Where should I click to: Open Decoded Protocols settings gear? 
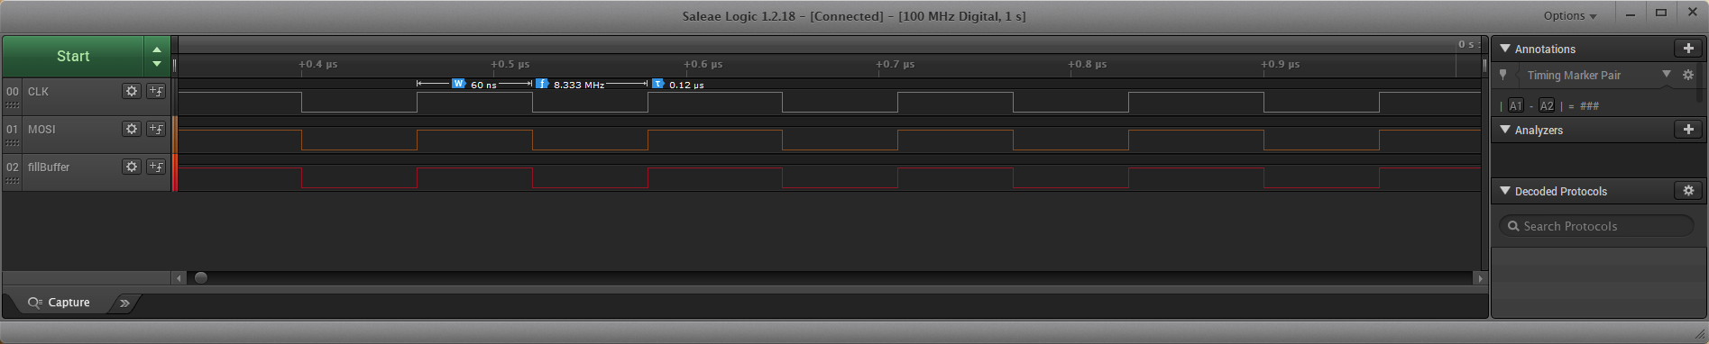(x=1688, y=191)
